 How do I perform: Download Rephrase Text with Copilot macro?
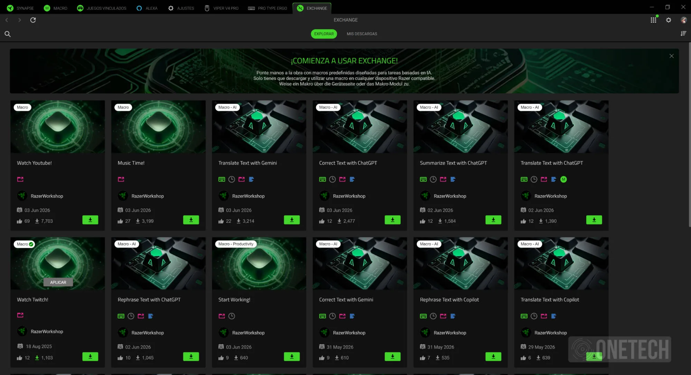tap(493, 356)
